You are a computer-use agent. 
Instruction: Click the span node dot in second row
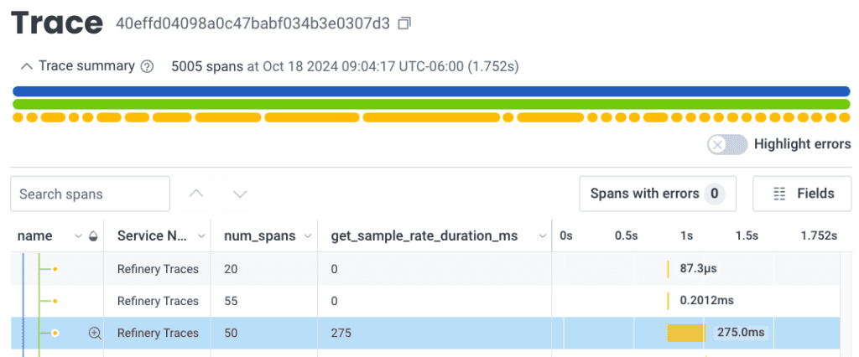tap(55, 301)
